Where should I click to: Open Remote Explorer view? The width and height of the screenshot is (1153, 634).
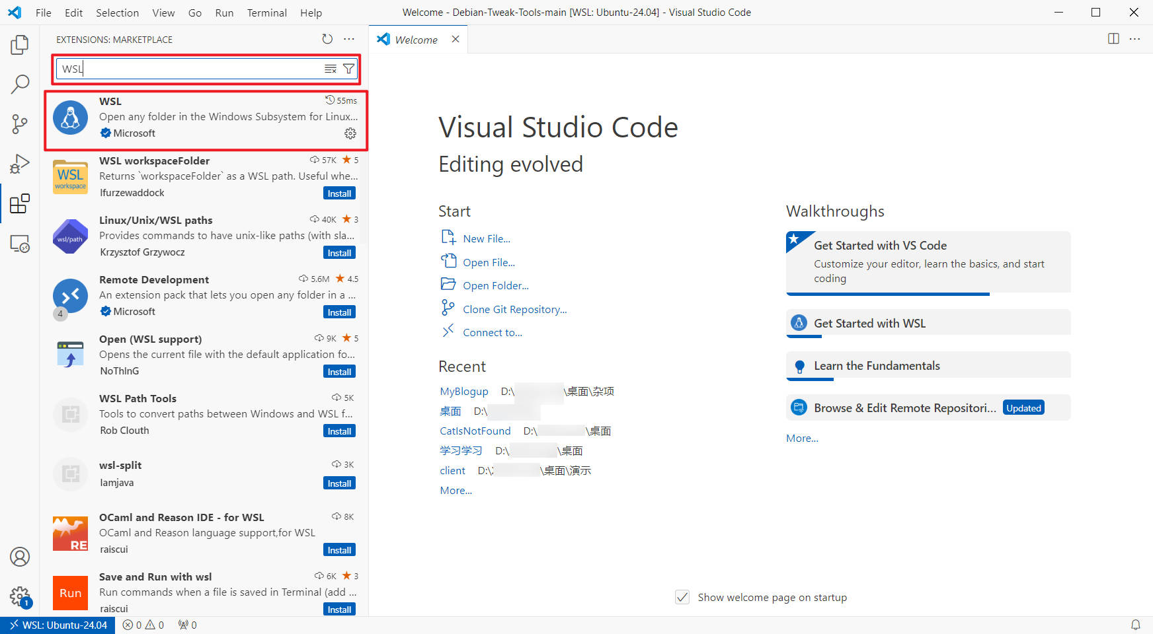[20, 244]
